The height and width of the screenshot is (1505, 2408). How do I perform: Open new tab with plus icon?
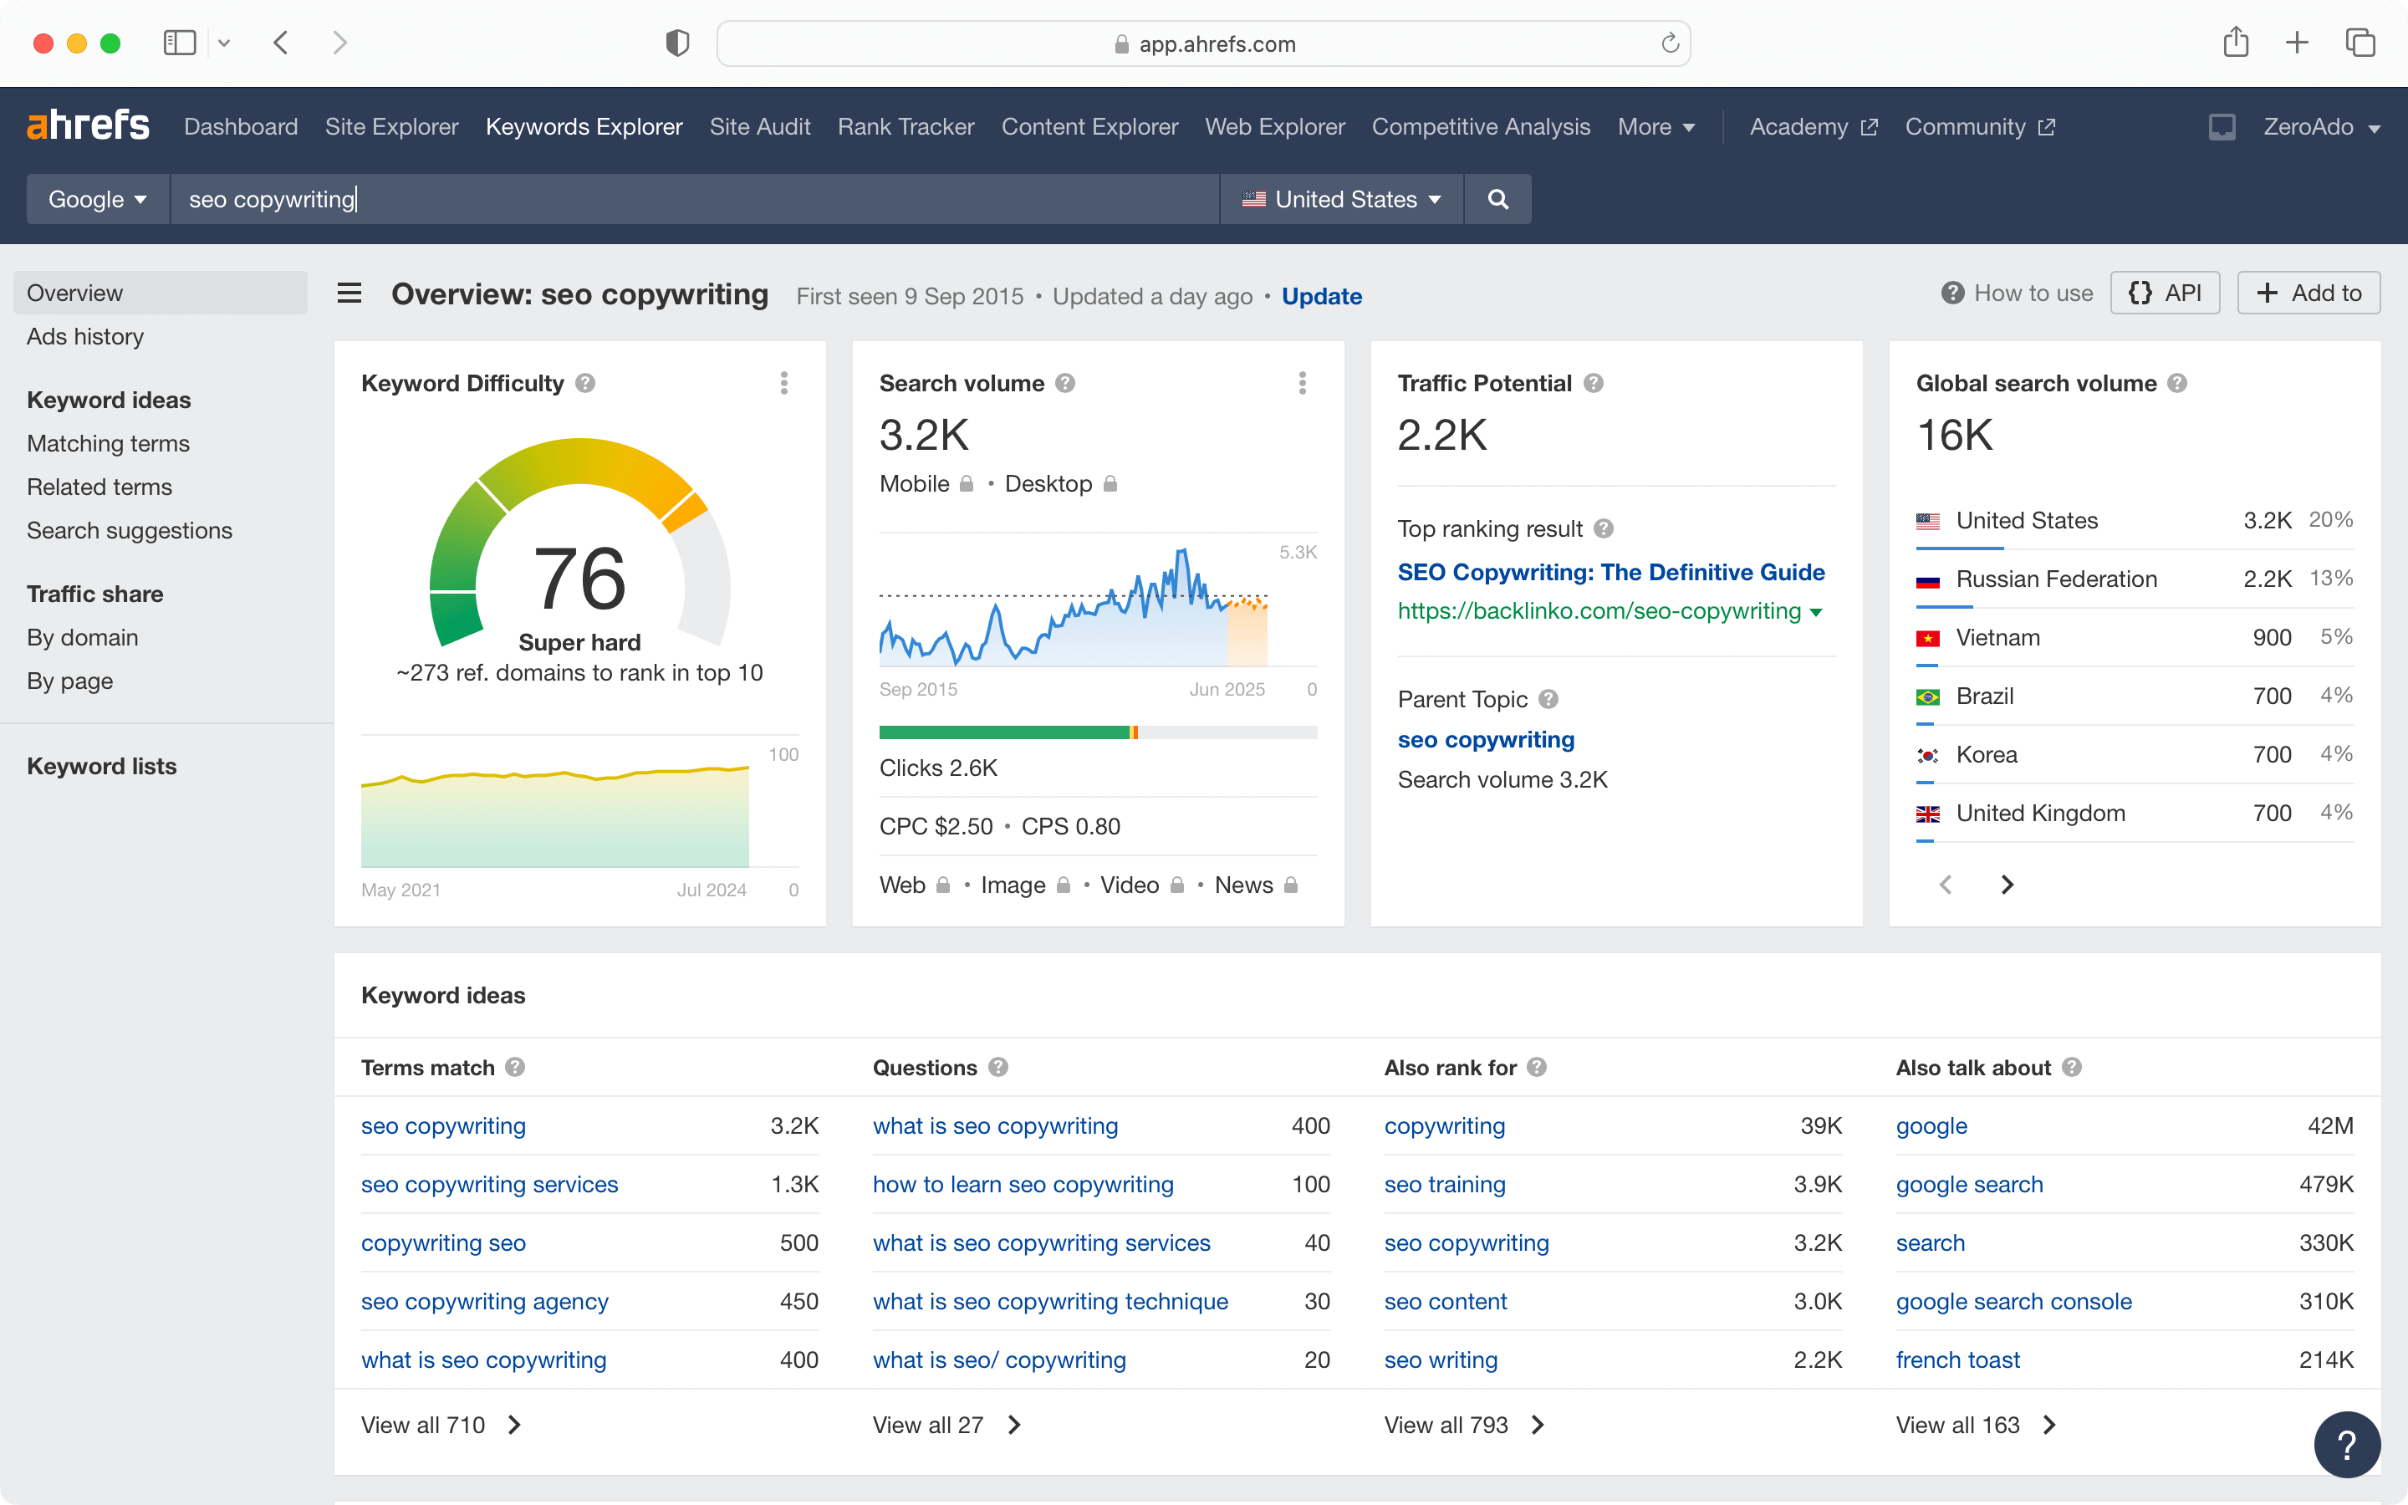2297,43
